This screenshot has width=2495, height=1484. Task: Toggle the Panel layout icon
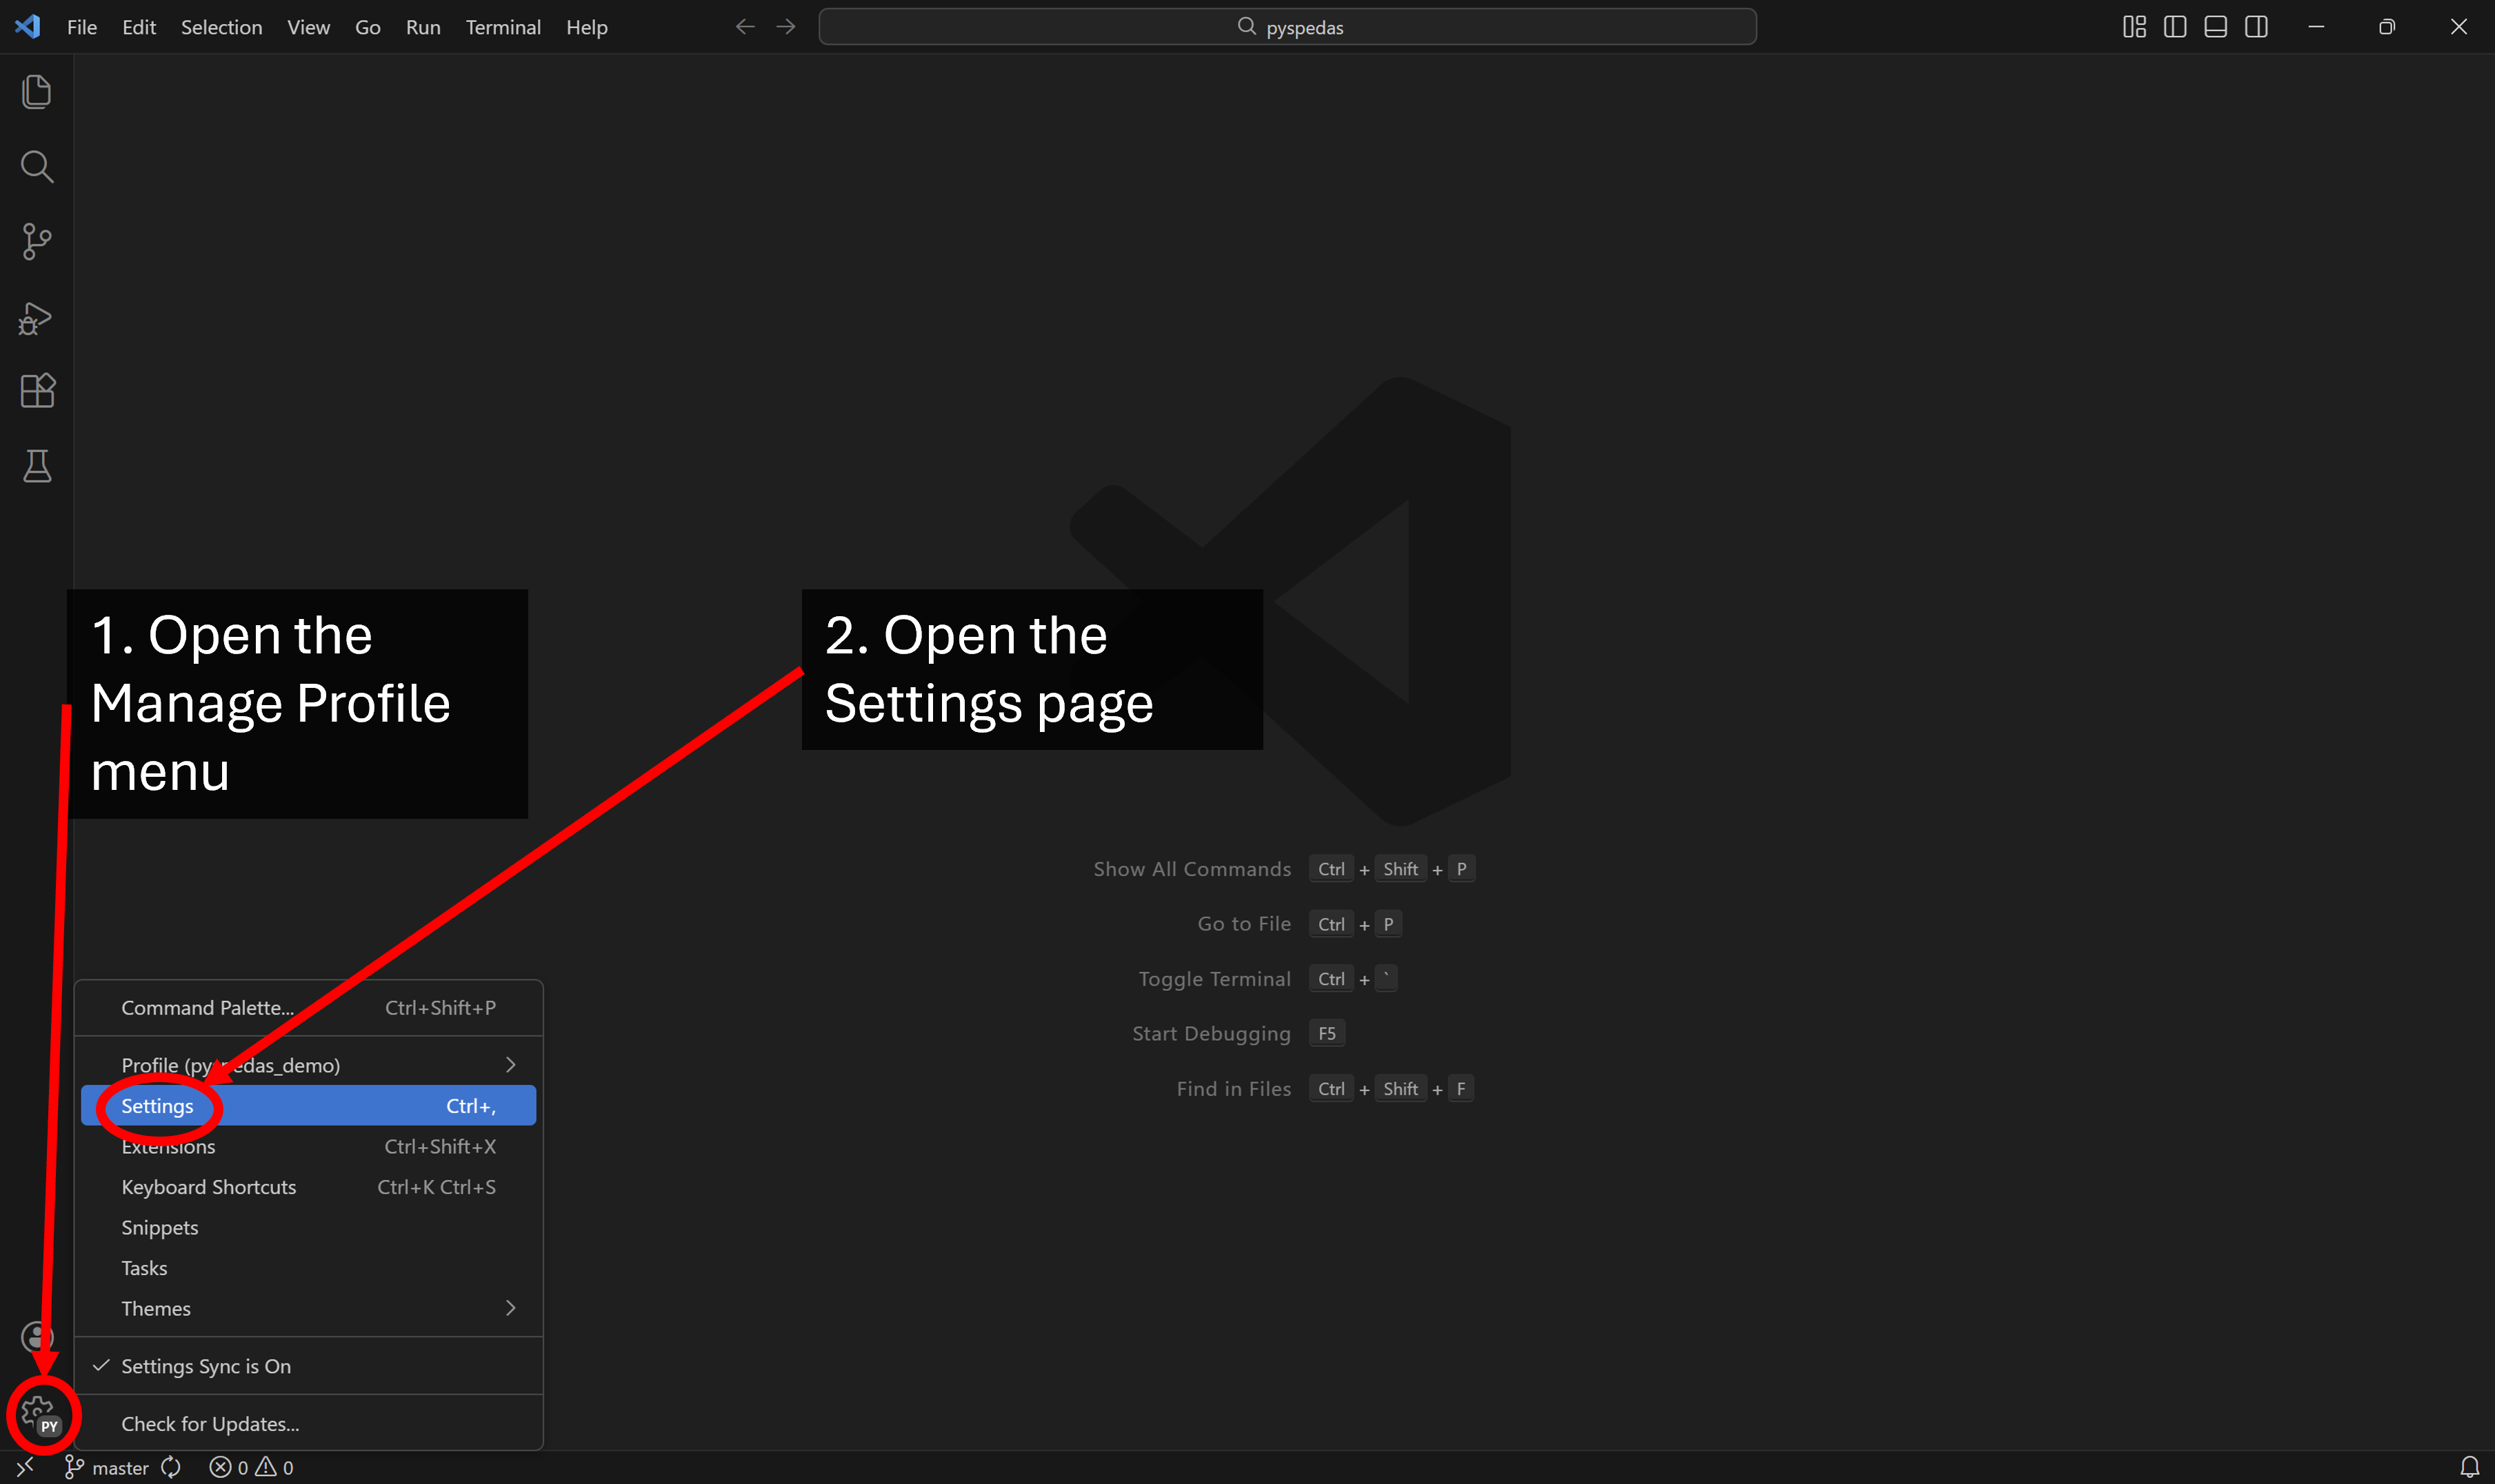point(2216,27)
